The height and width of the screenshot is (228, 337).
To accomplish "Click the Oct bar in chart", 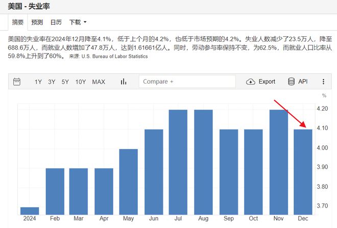I will tap(253, 172).
